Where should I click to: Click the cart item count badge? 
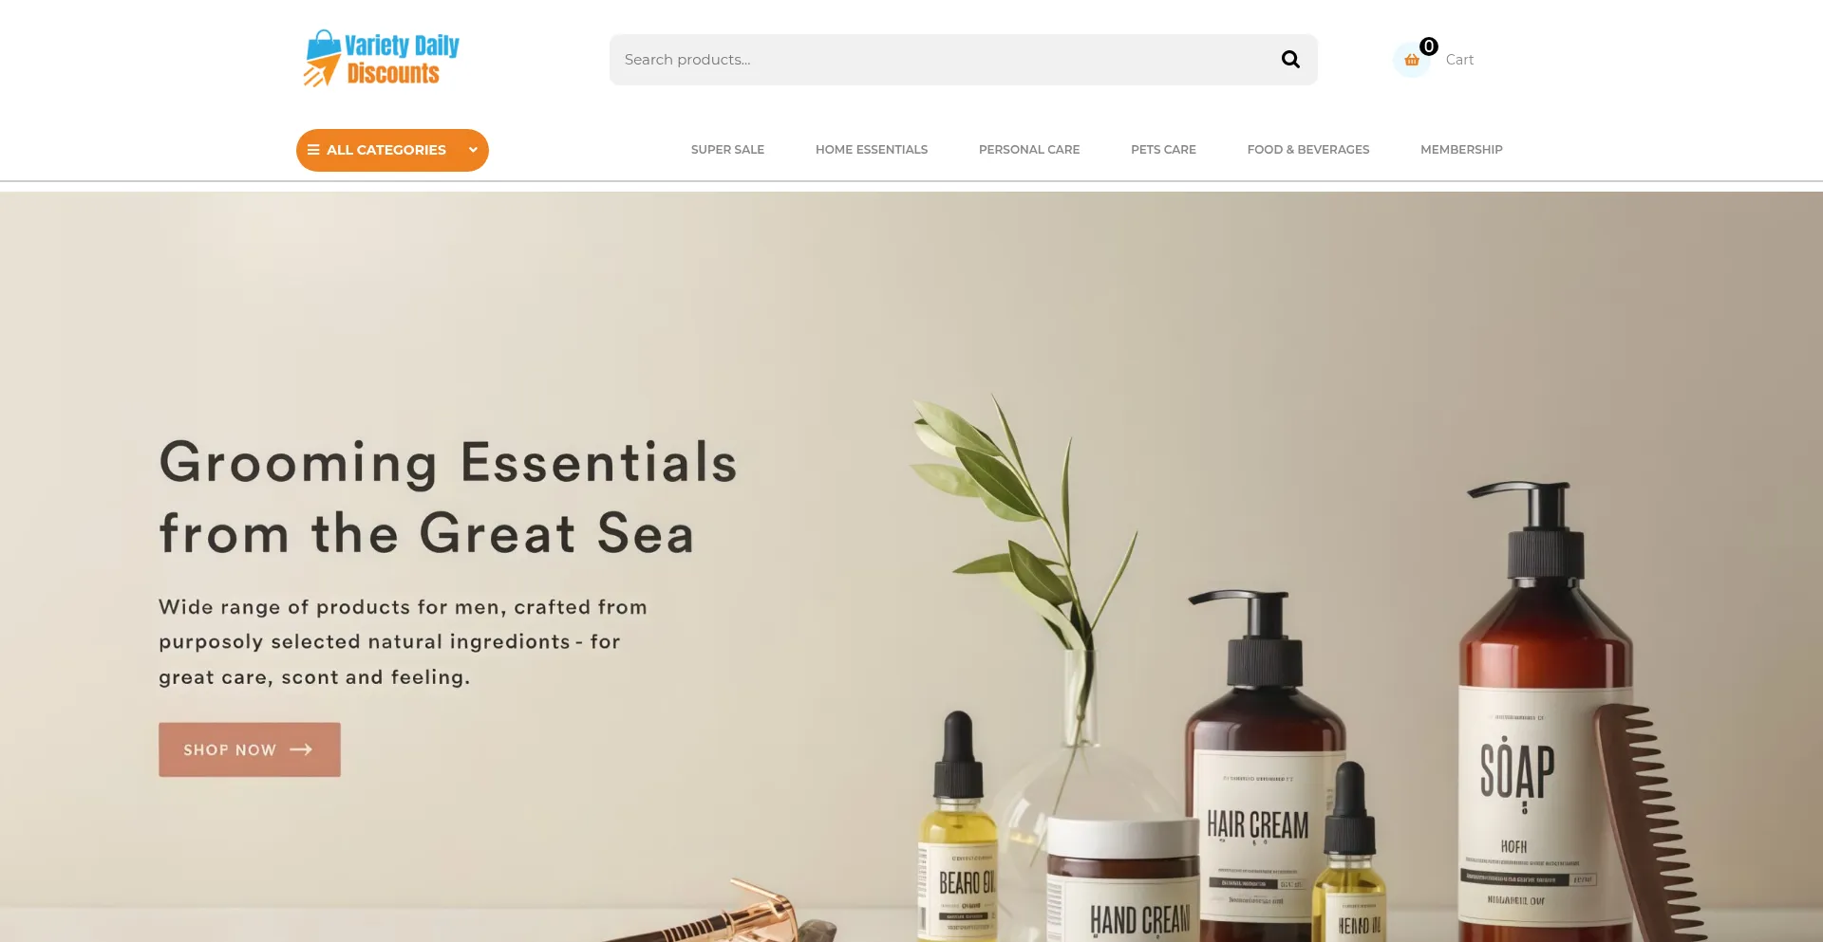pos(1428,46)
